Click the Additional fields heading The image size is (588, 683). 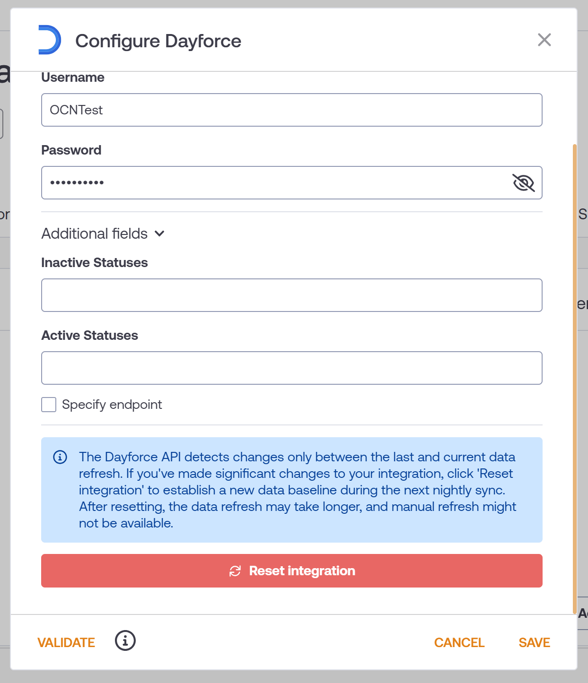(x=95, y=234)
